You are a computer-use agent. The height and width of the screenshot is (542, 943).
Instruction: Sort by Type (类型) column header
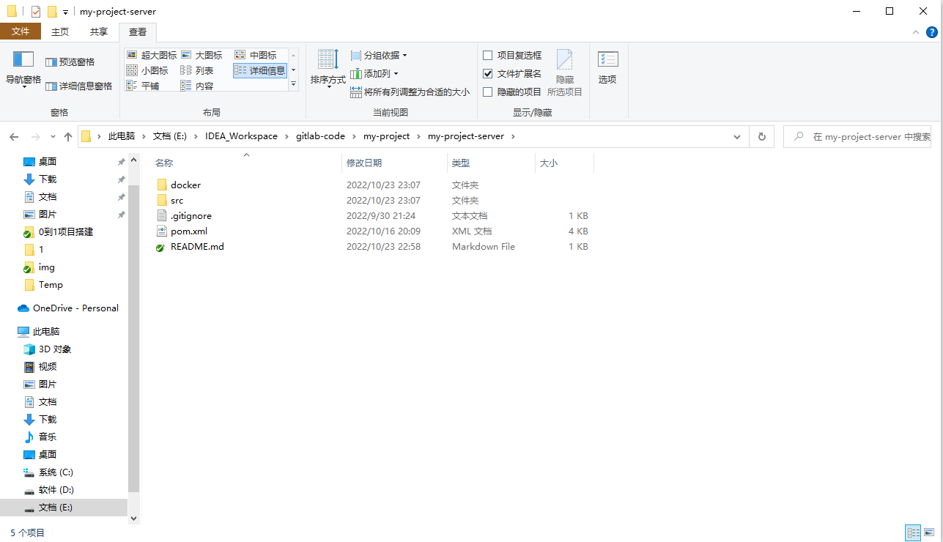coord(491,163)
